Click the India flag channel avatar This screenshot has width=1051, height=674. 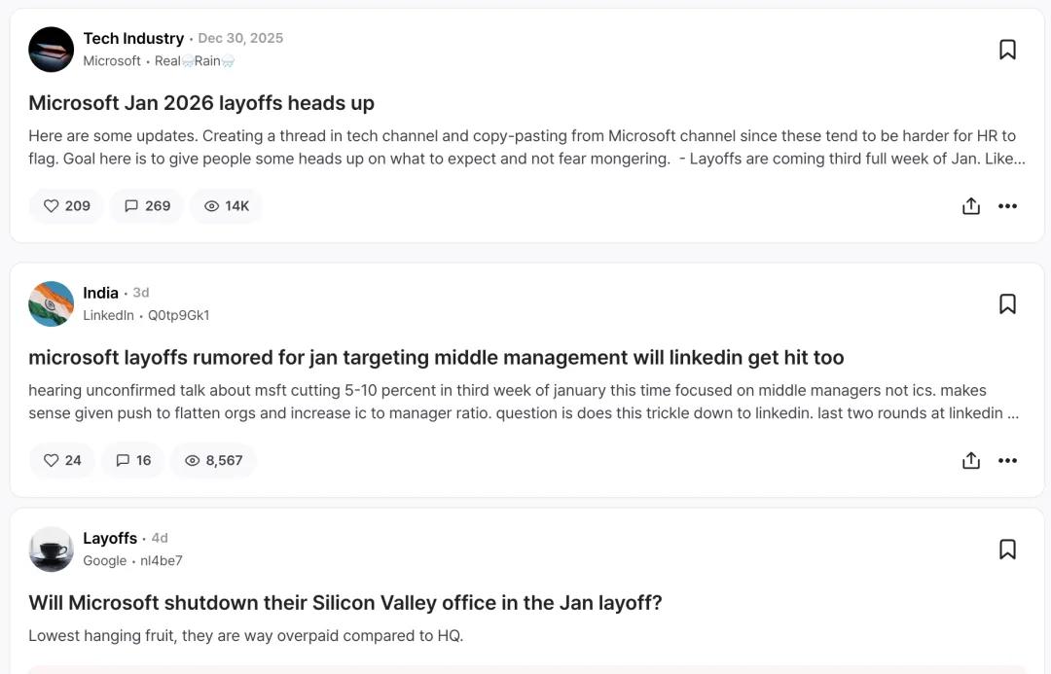click(x=52, y=304)
